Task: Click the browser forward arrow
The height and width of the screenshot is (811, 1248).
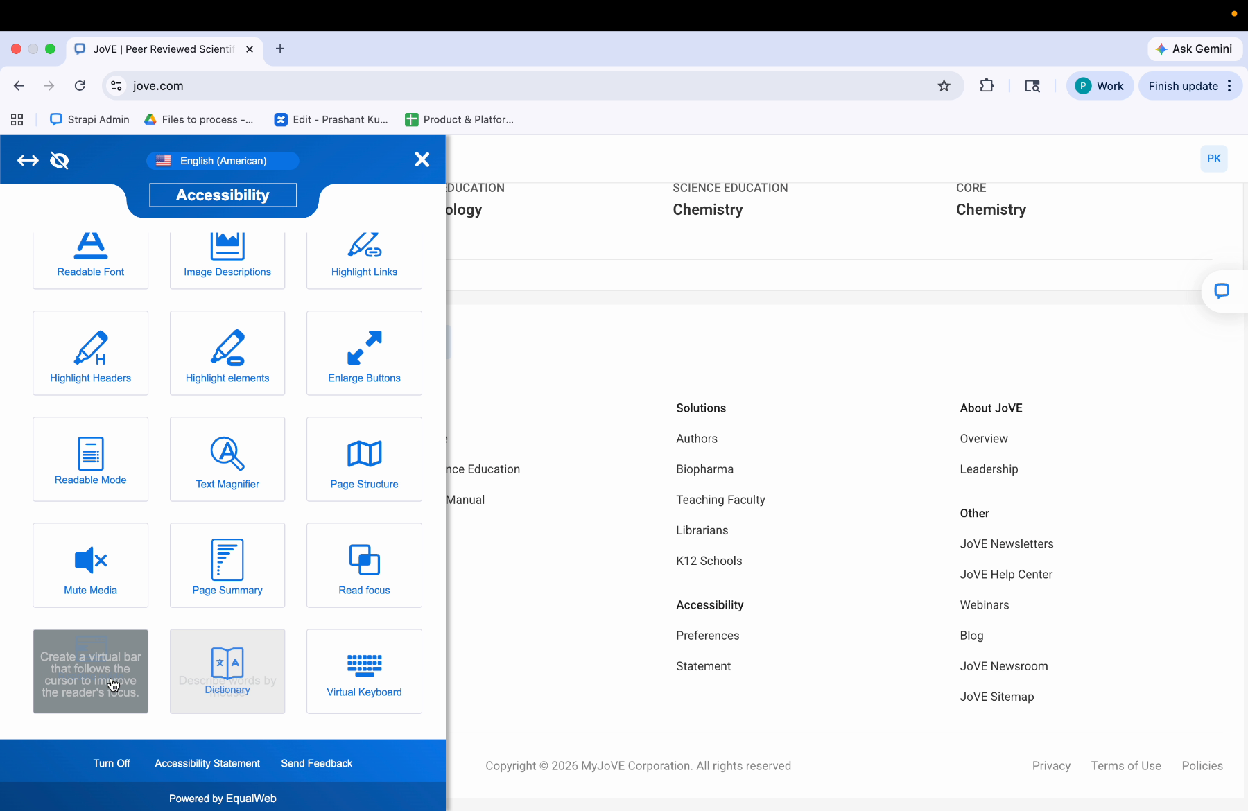Action: pos(49,86)
